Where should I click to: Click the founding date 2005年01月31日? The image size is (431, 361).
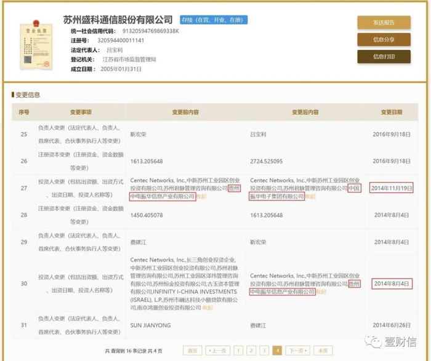[121, 69]
